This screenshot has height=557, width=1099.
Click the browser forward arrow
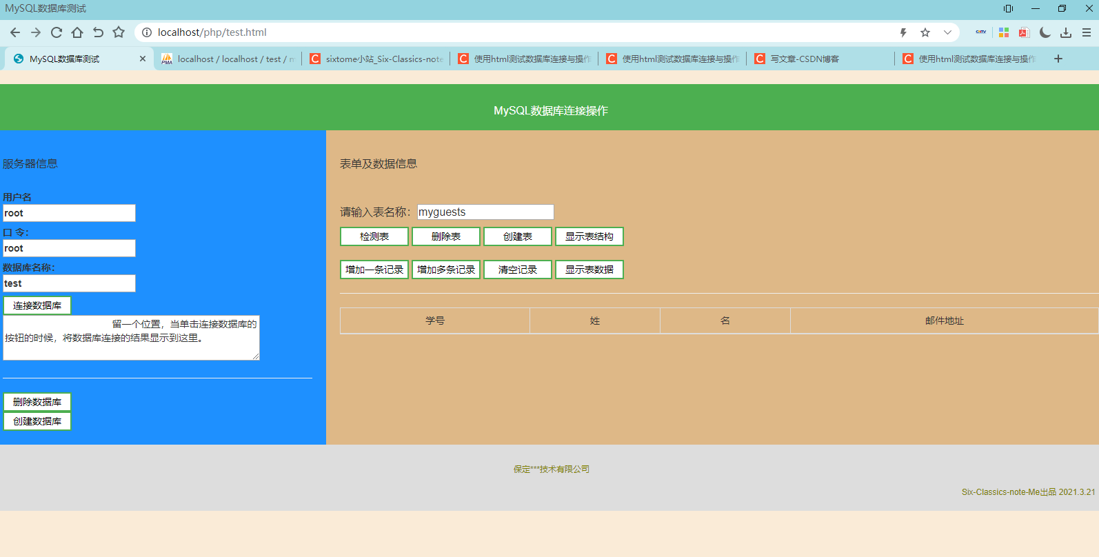tap(36, 32)
